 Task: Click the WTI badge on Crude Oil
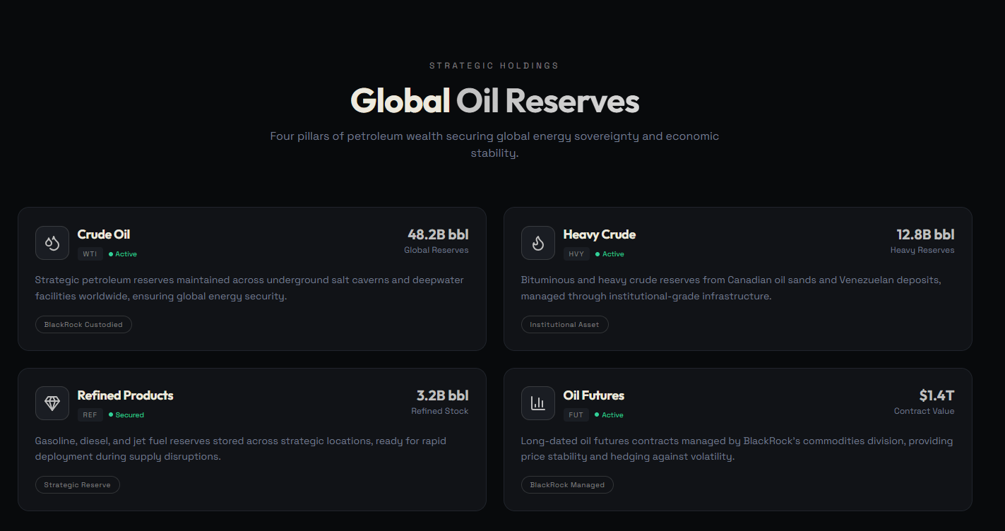[x=90, y=253]
